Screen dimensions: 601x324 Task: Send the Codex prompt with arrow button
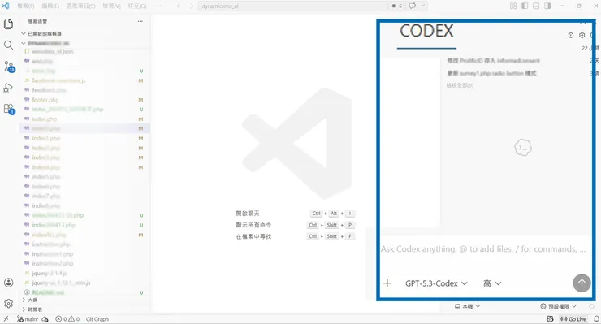(582, 283)
